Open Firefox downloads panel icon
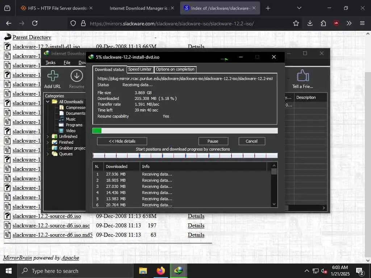 click(310, 23)
